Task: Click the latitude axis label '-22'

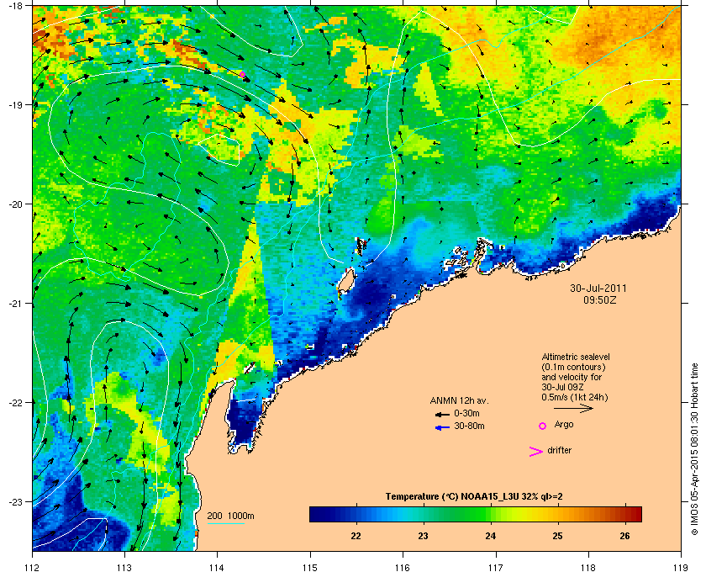Action: click(x=15, y=402)
